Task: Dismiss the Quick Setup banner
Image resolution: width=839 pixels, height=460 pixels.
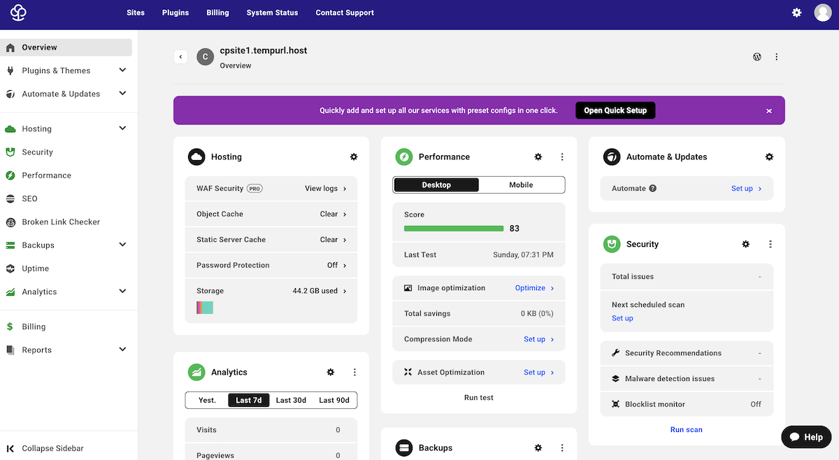Action: (768, 110)
